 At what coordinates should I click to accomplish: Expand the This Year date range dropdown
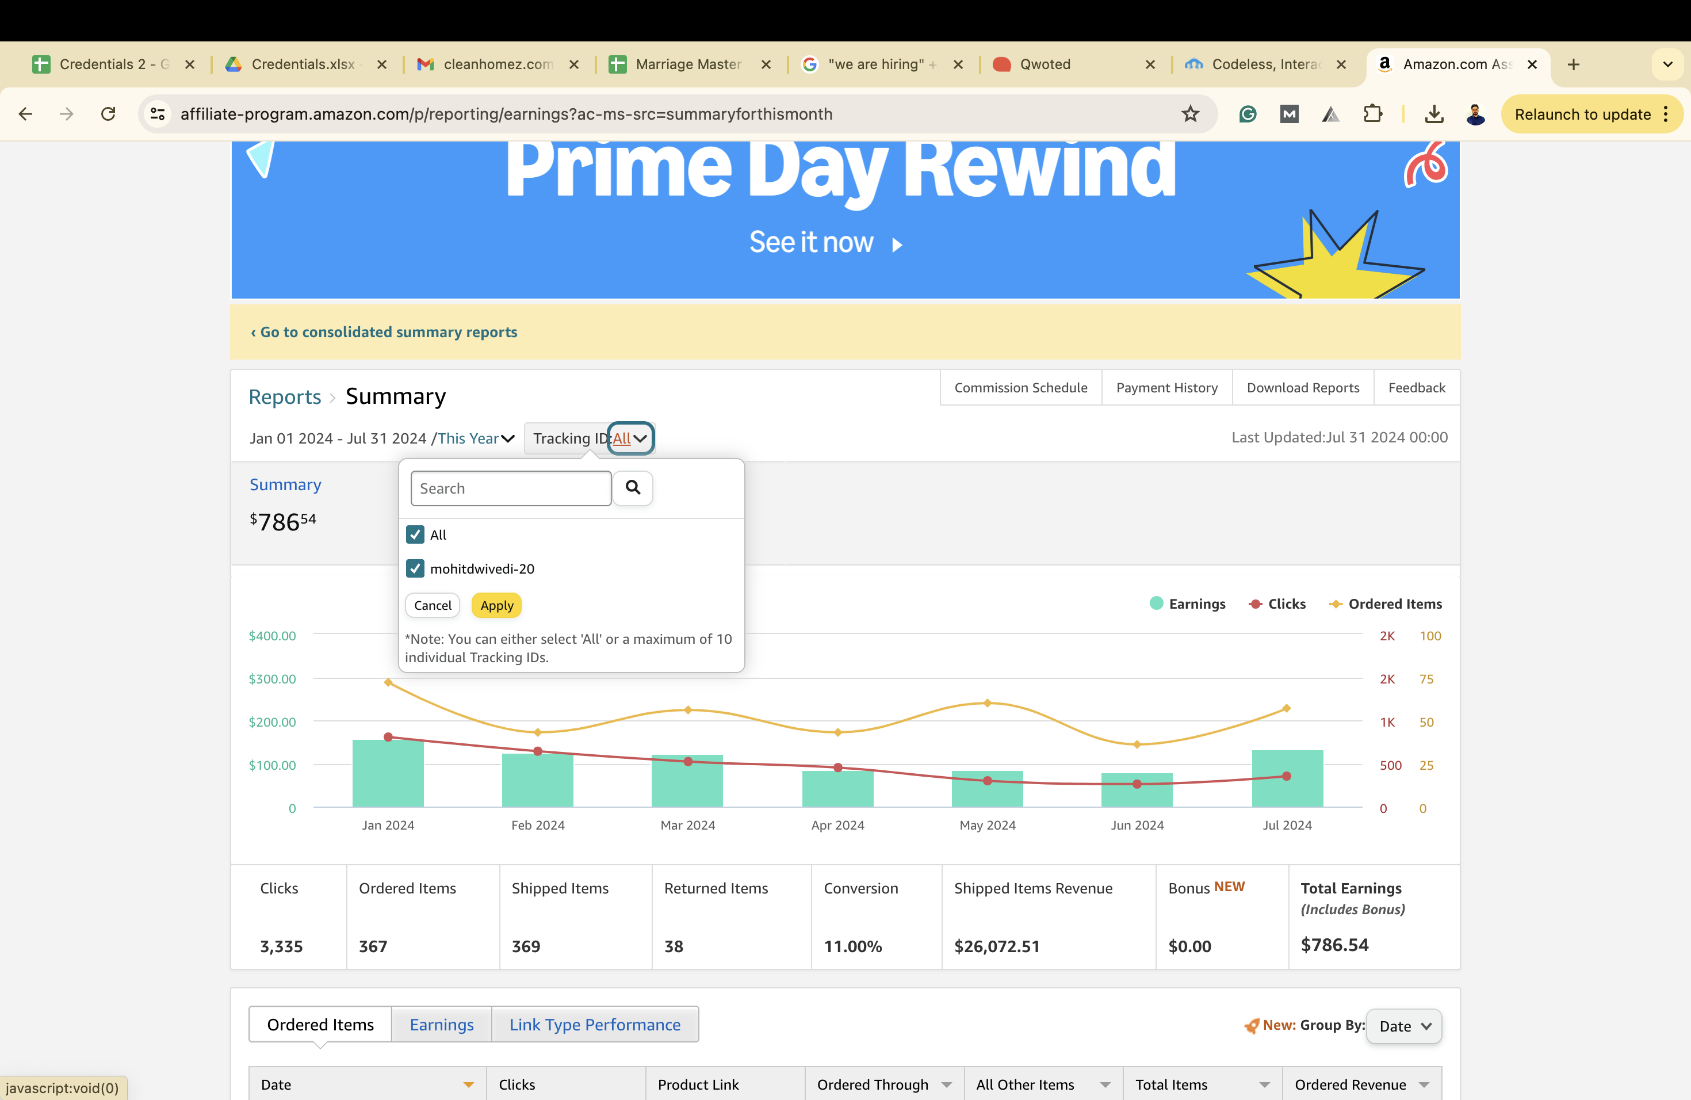476,438
